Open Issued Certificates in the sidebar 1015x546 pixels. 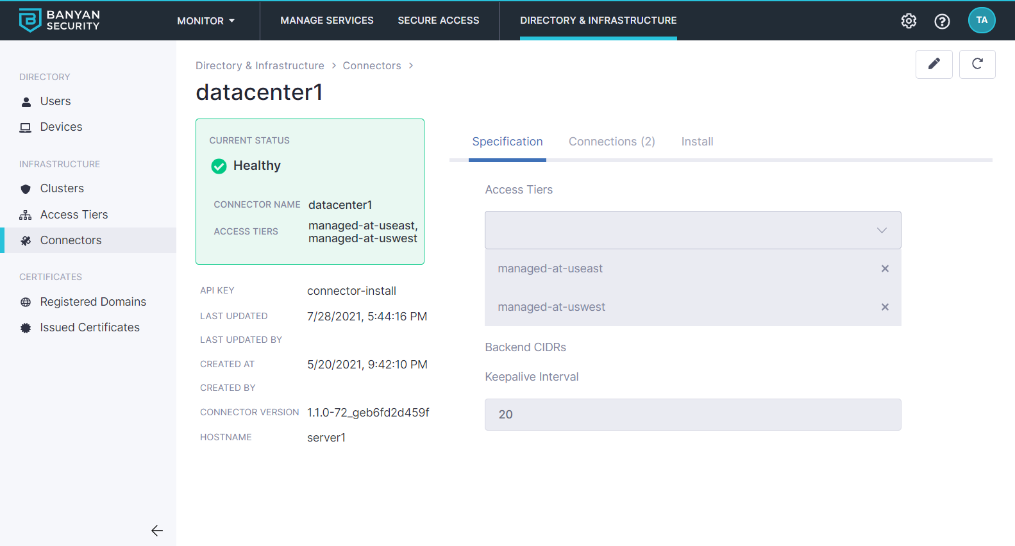click(x=89, y=327)
